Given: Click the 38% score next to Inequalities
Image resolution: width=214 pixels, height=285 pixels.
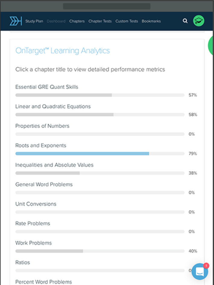Looking at the screenshot, I should tap(192, 173).
